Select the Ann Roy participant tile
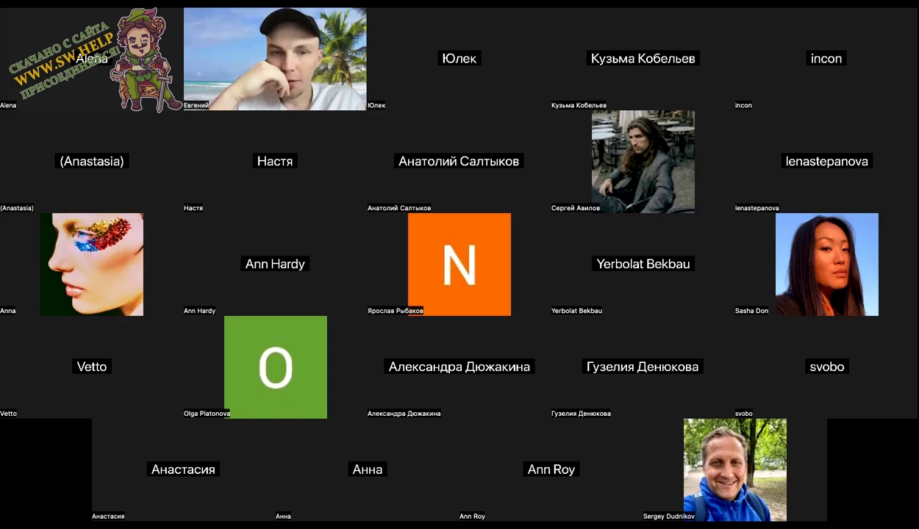Viewport: 919px width, 529px height. pyautogui.click(x=551, y=470)
